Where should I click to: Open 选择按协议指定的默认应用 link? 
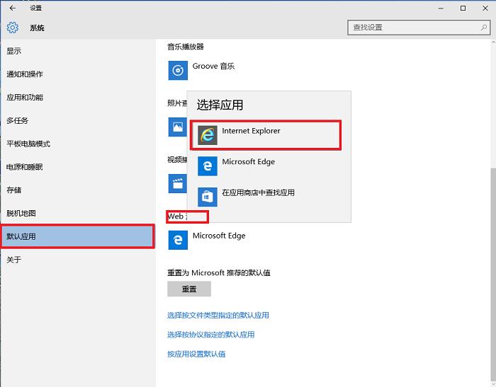(210, 335)
